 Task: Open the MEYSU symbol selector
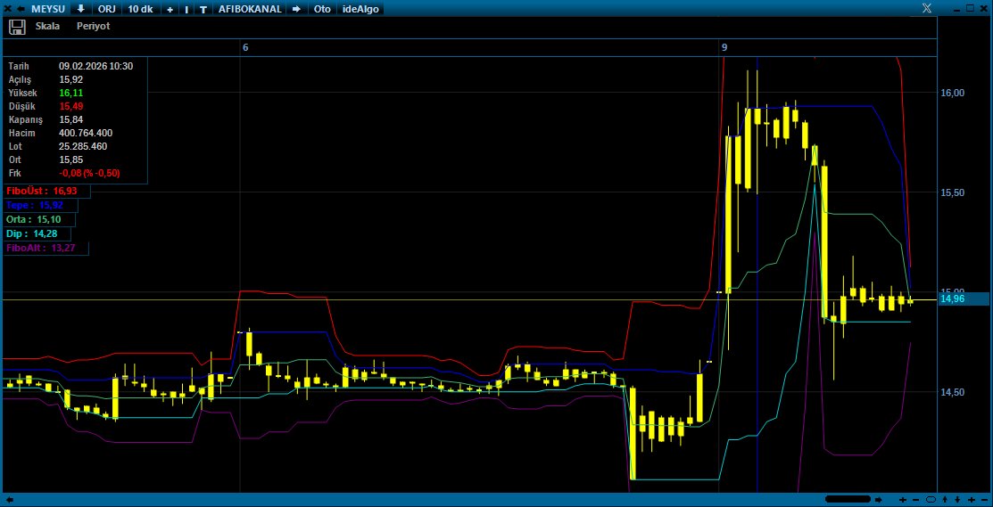[48, 9]
